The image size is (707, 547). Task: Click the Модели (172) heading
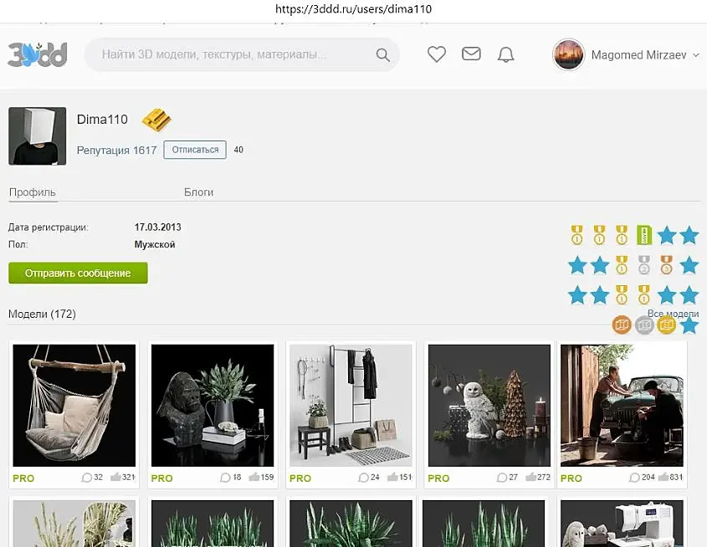pyautogui.click(x=42, y=314)
